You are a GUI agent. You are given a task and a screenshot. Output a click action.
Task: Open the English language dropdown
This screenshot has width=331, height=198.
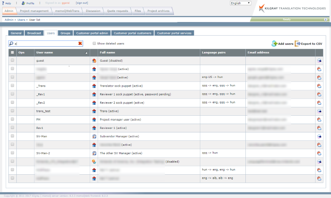point(240,3)
